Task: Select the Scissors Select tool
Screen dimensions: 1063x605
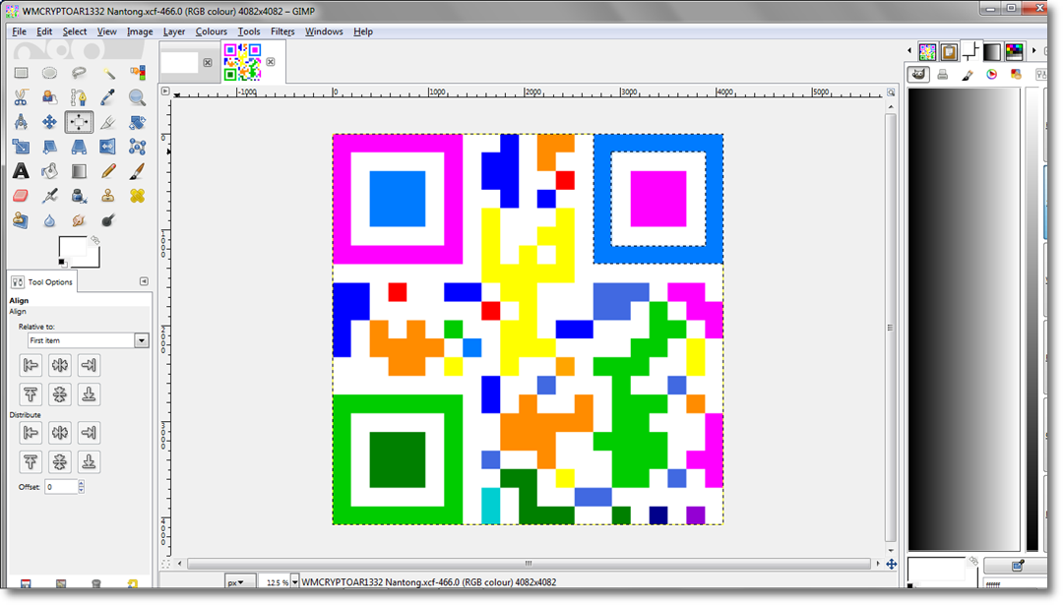Action: (x=21, y=97)
